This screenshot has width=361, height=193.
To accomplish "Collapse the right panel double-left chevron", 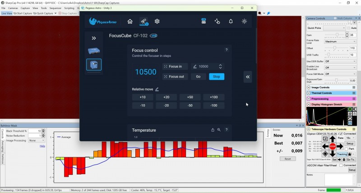I will coord(248,77).
